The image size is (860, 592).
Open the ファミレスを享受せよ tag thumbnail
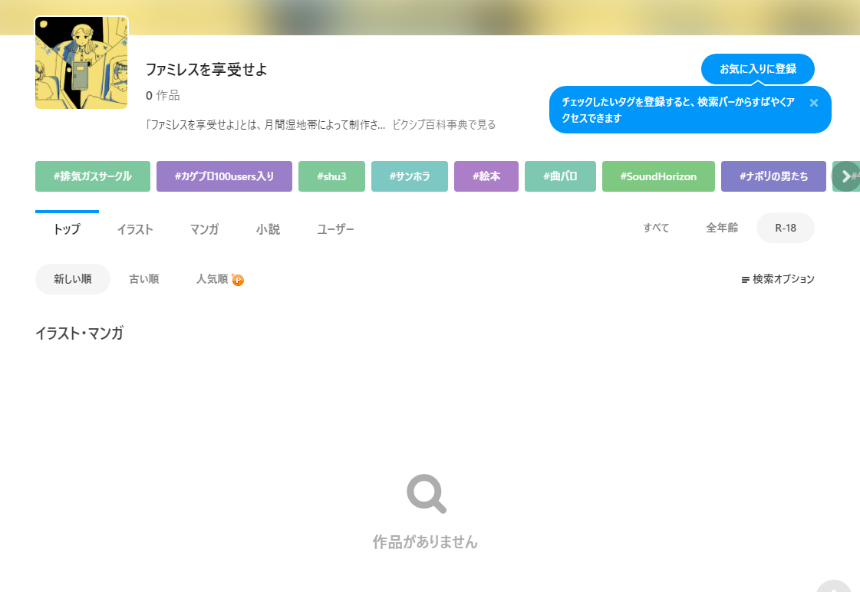[x=81, y=63]
